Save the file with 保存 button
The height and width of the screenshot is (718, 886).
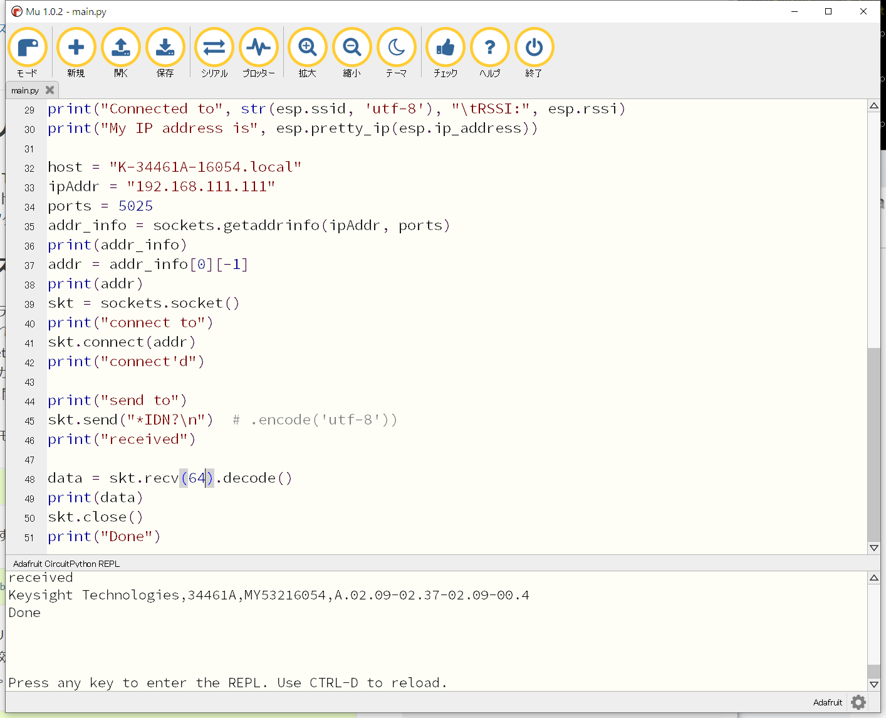pyautogui.click(x=165, y=53)
